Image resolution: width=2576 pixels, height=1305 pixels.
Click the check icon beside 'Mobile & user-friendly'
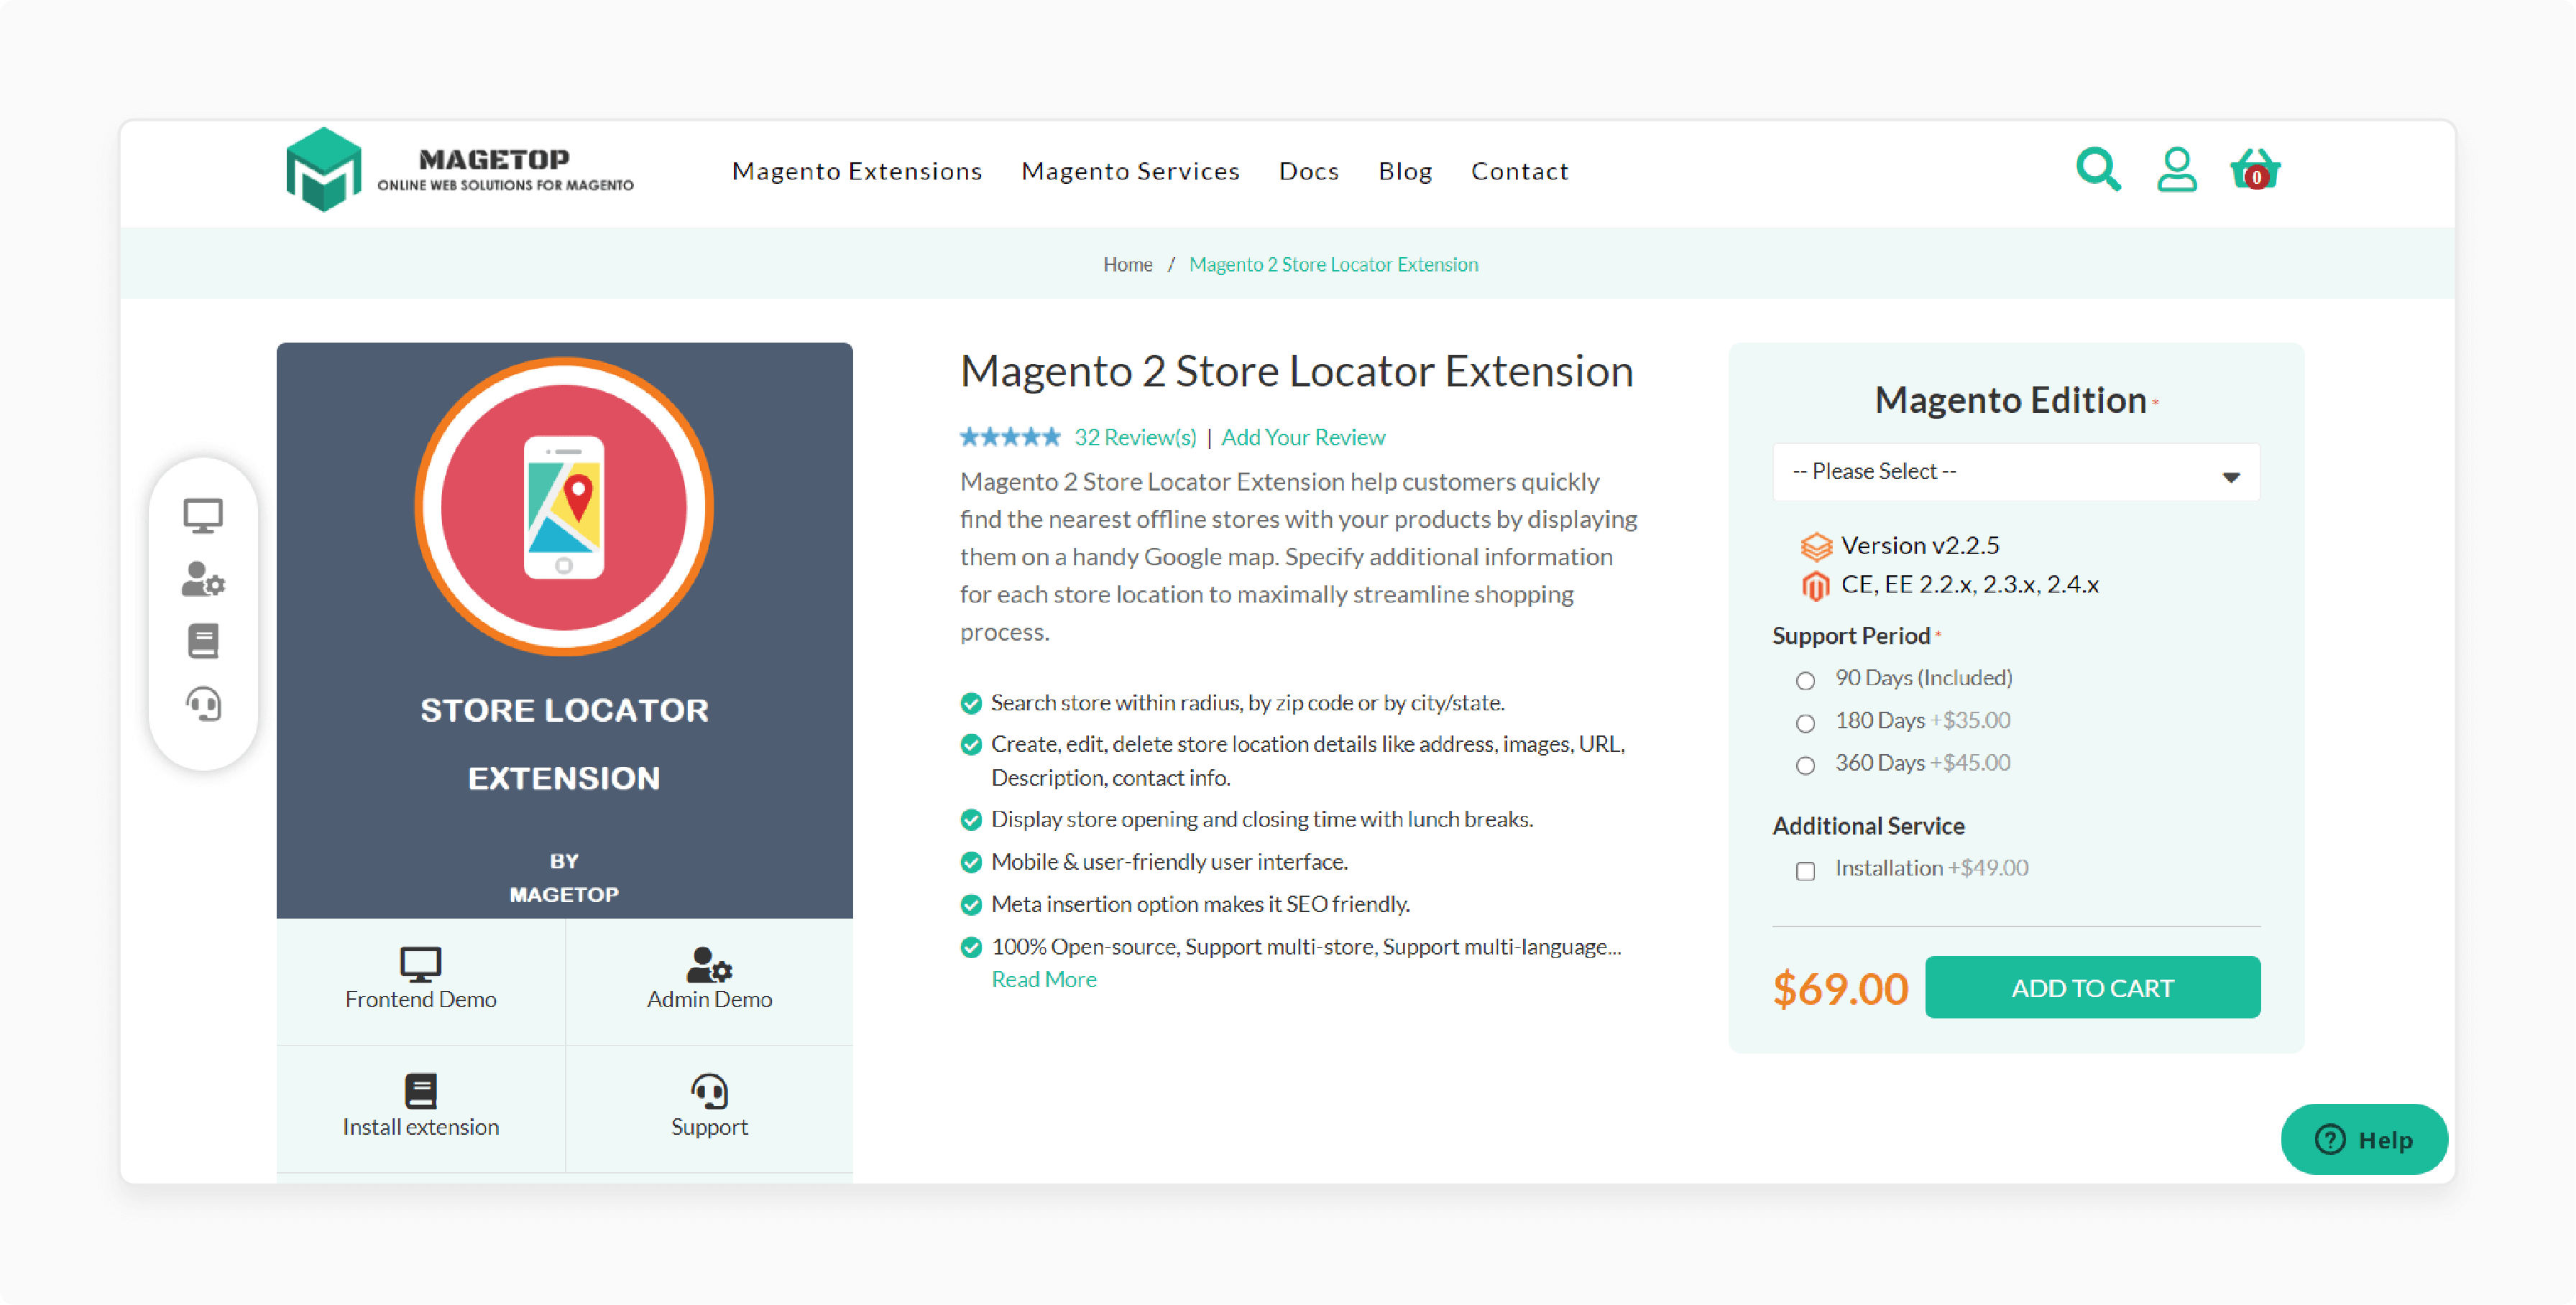click(x=970, y=863)
